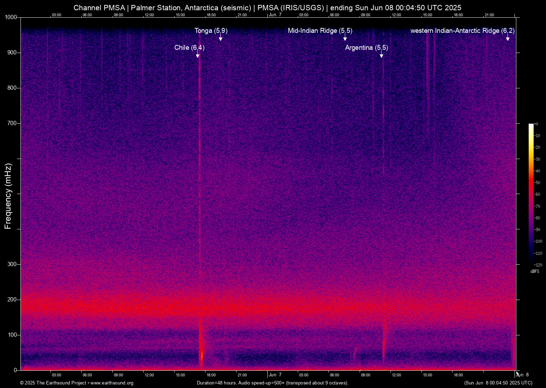546x388 pixels.
Task: Select the Chile (6.4) annotation text
Action: tap(189, 47)
